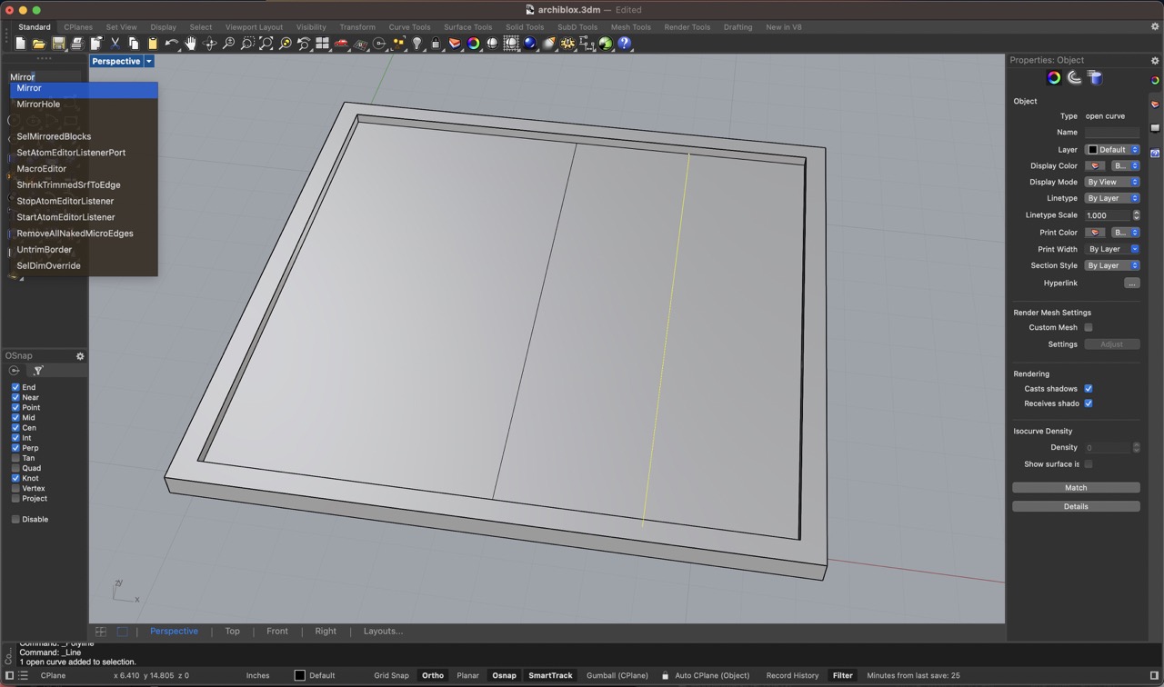Toggle Ortho in the status bar

433,675
